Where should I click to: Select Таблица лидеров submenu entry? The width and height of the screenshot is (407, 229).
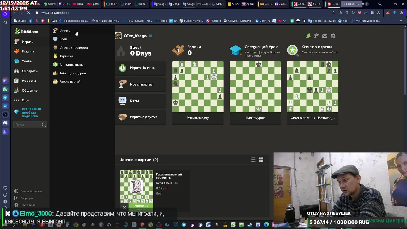pyautogui.click(x=72, y=73)
